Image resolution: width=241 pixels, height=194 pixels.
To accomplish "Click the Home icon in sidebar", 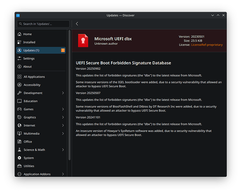I will click(19, 34).
